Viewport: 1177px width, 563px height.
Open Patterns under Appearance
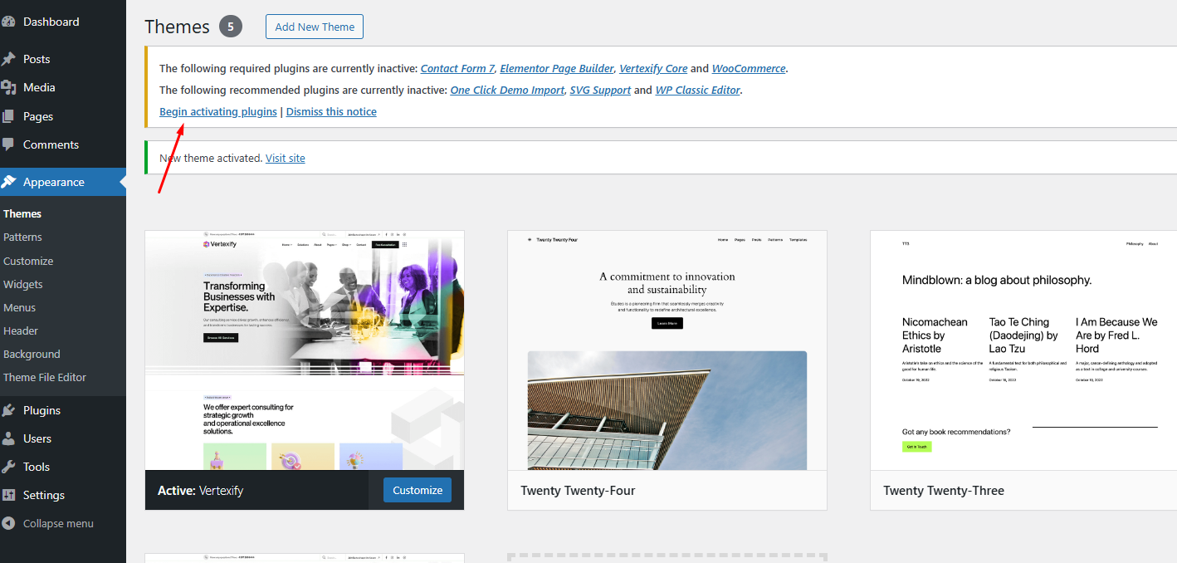[22, 237]
